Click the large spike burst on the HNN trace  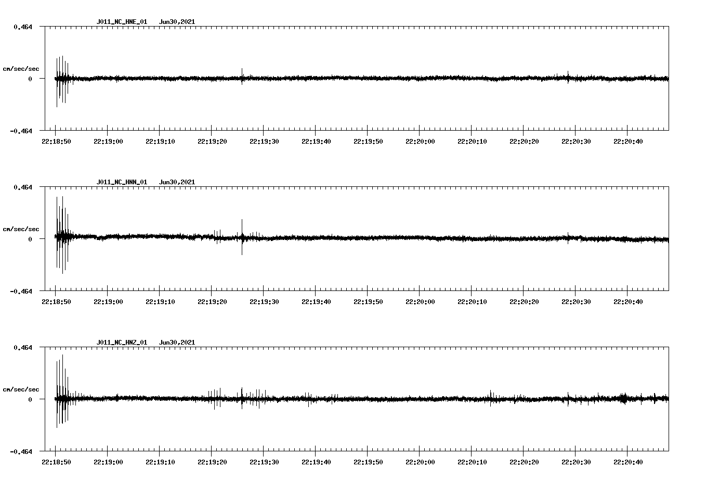[61, 237]
